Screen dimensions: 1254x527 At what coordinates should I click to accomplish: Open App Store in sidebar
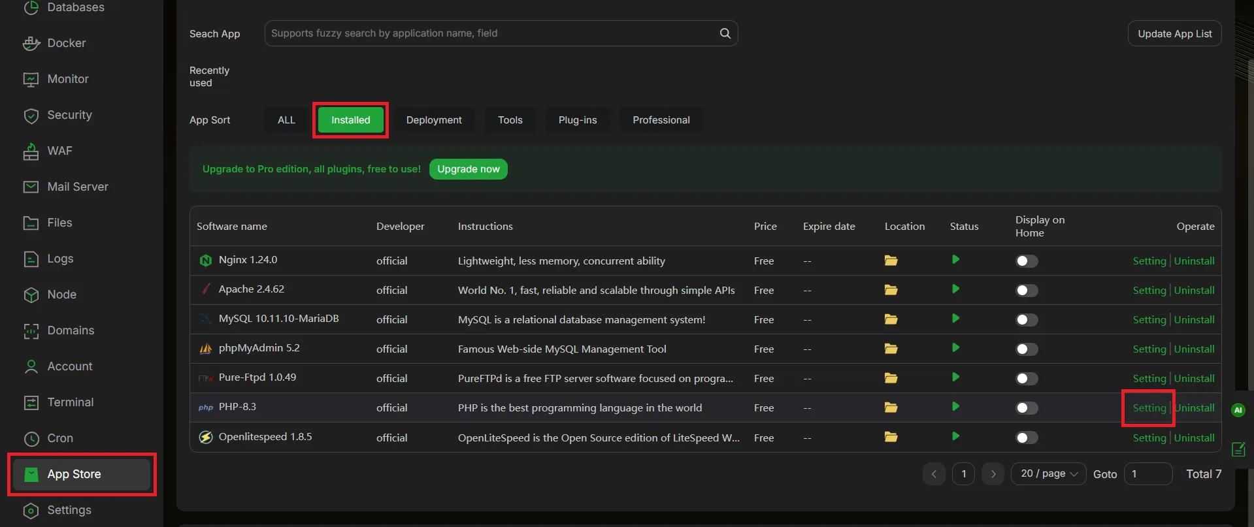[x=82, y=474]
